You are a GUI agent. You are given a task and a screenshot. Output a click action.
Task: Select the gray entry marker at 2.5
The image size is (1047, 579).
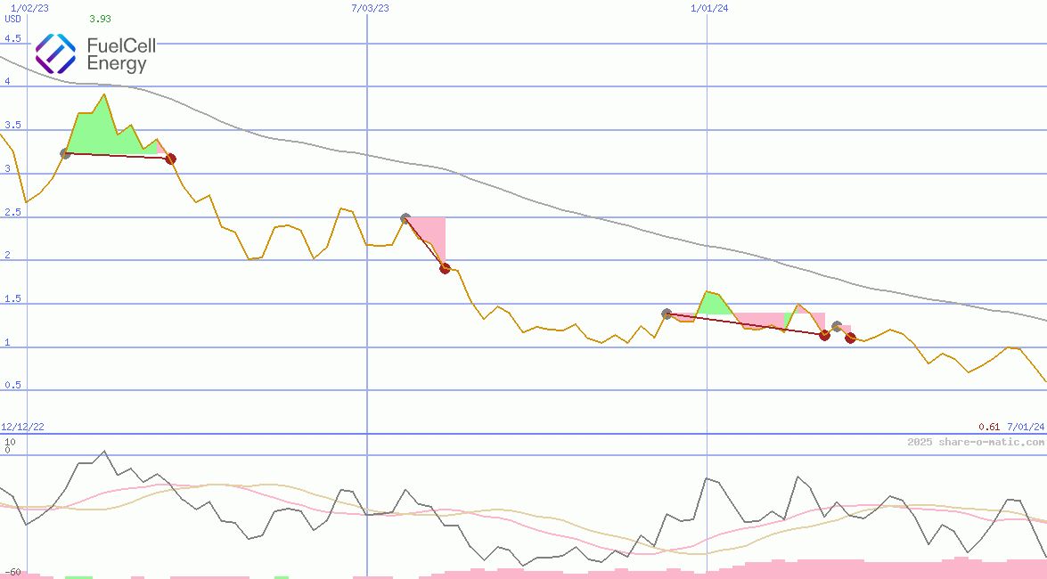tap(405, 218)
